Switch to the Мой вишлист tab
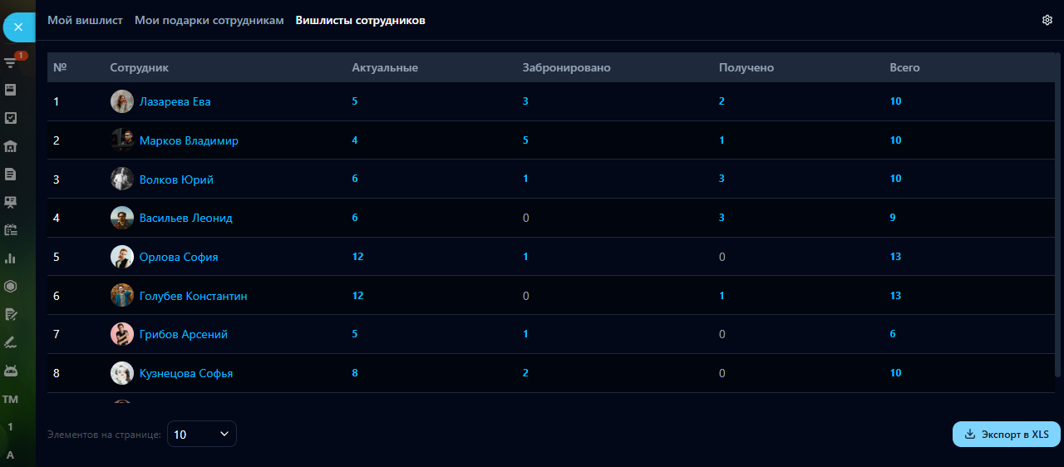 point(85,20)
